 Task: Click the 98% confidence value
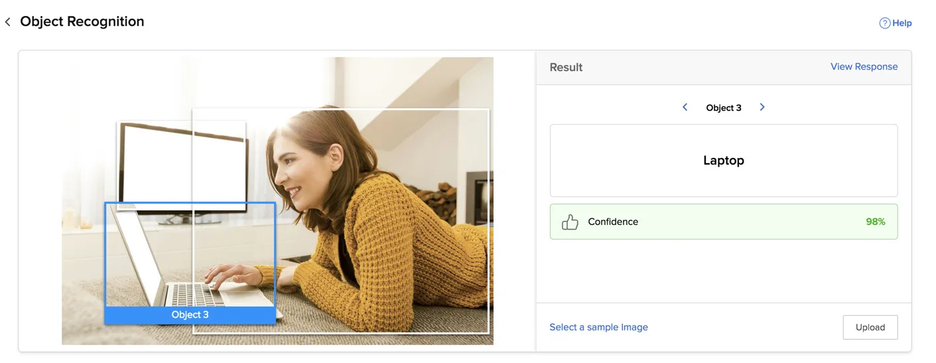pos(876,222)
